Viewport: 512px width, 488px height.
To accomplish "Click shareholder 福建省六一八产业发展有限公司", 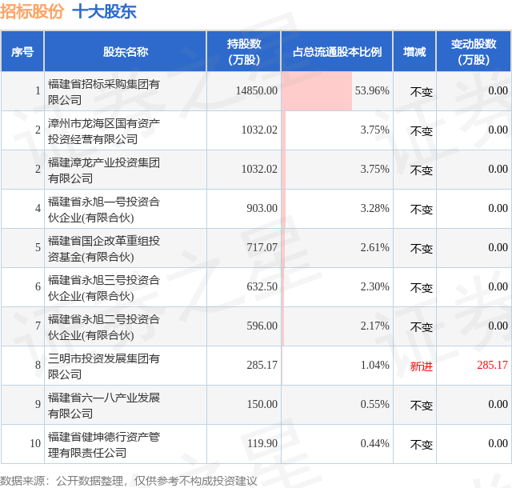I will [x=104, y=406].
